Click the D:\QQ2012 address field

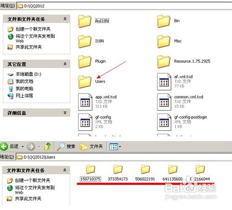point(124,6)
